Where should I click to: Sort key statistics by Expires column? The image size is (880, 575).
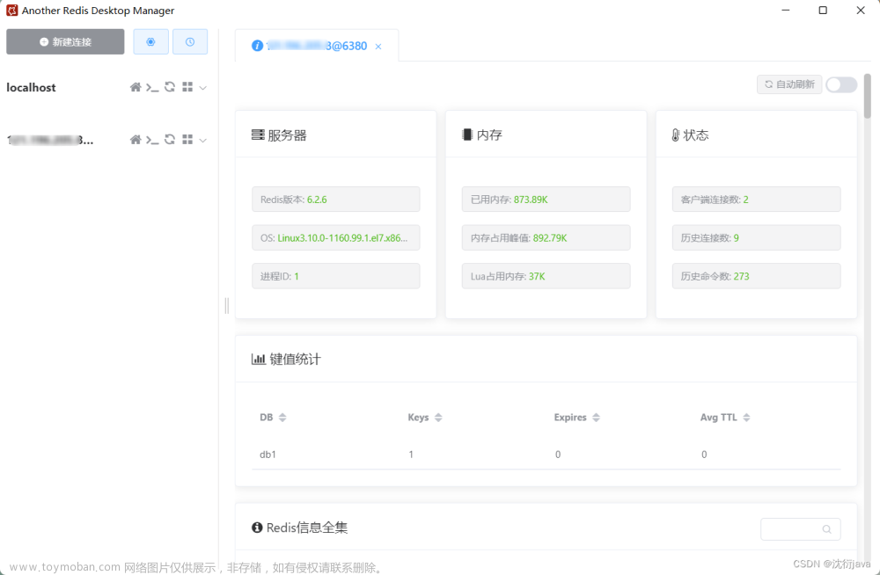(596, 418)
